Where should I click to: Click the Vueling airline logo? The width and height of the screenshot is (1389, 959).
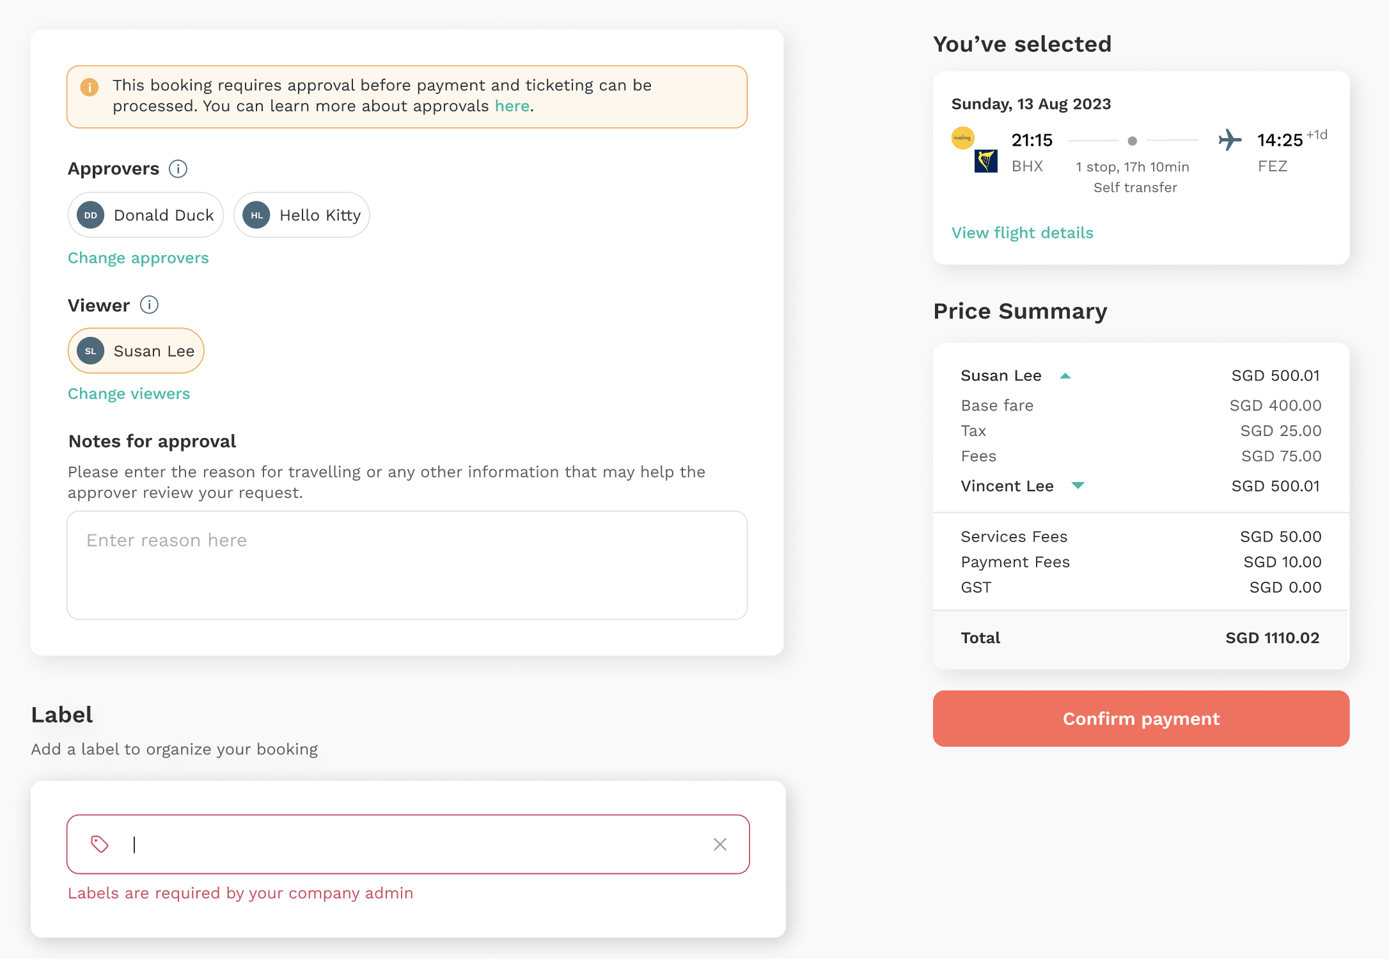962,138
